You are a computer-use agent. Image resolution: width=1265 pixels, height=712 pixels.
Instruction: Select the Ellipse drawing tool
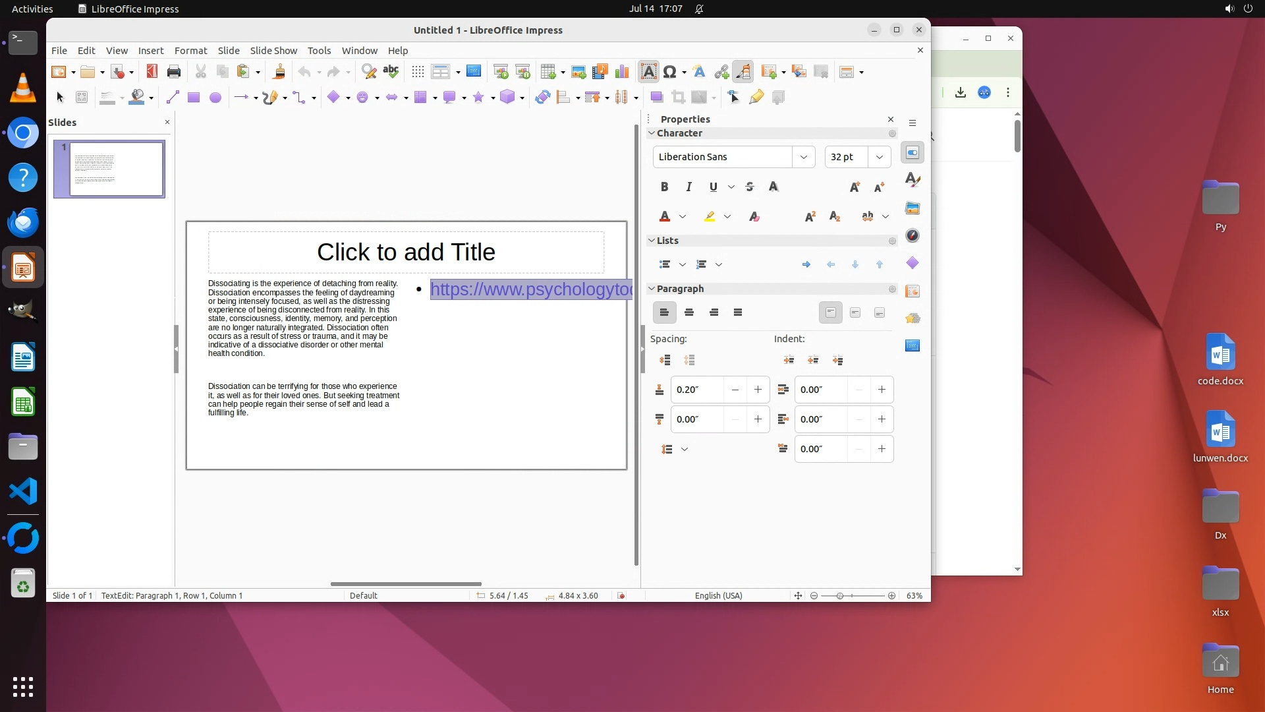215,98
